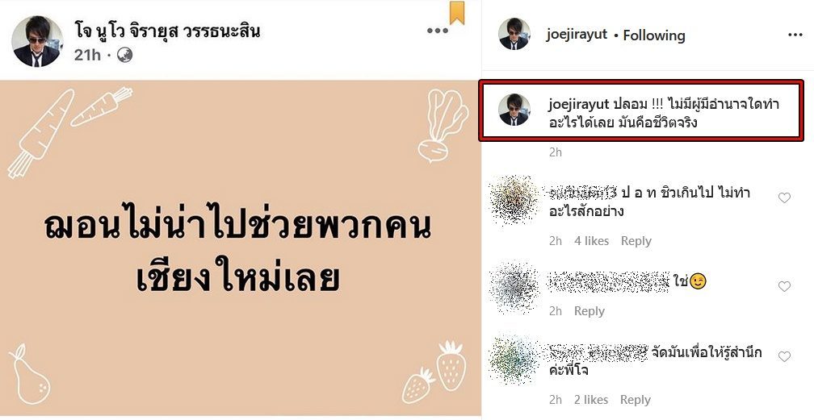Click the blurred avatar of the third commenter
This screenshot has width=814, height=420.
tap(514, 359)
